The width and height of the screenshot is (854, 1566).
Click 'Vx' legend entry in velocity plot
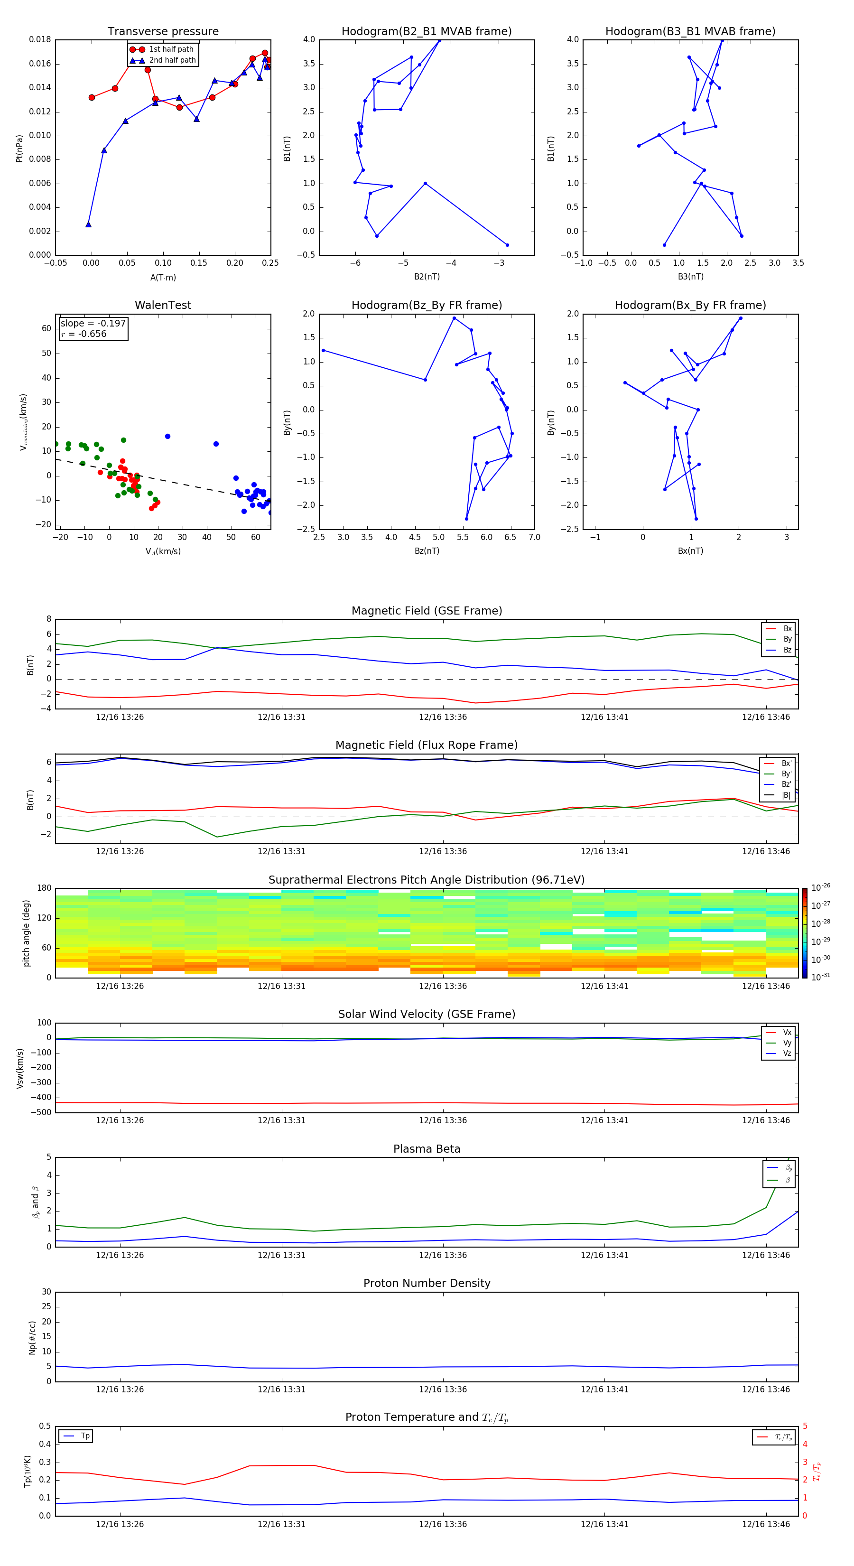click(779, 1032)
